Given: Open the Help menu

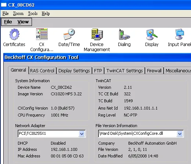Looking at the screenshot, I should [46, 14].
